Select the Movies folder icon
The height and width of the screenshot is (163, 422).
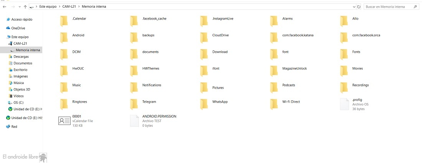point(344,71)
